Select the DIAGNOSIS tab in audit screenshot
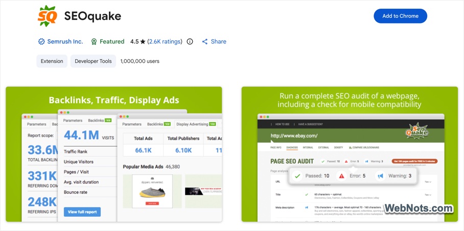 pos(292,147)
